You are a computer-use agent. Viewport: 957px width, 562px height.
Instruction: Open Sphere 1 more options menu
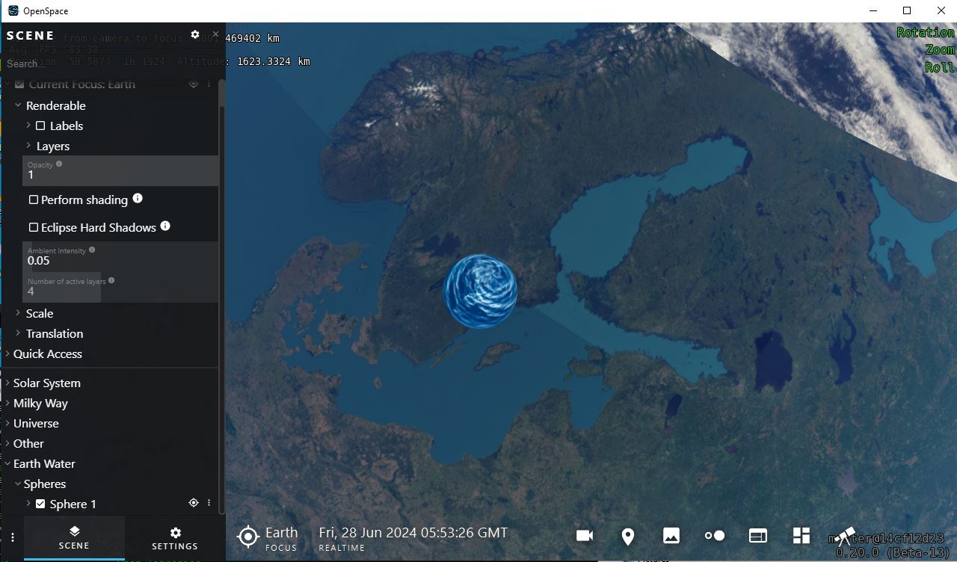[209, 503]
